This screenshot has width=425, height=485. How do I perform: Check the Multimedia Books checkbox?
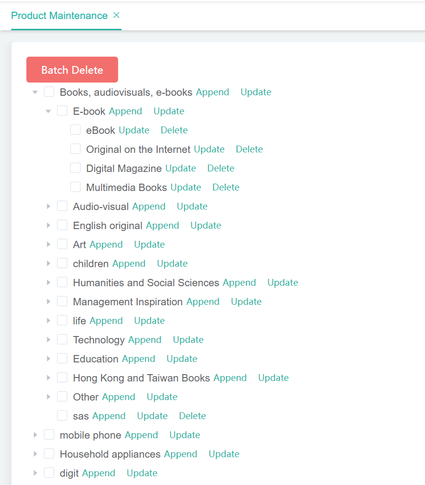click(x=76, y=187)
